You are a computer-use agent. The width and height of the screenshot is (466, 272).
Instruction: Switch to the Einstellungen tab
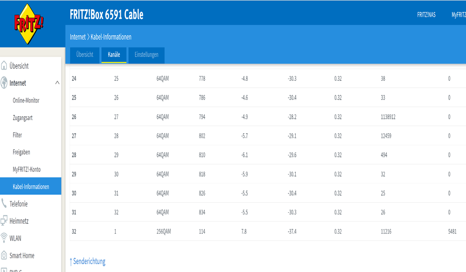(146, 55)
